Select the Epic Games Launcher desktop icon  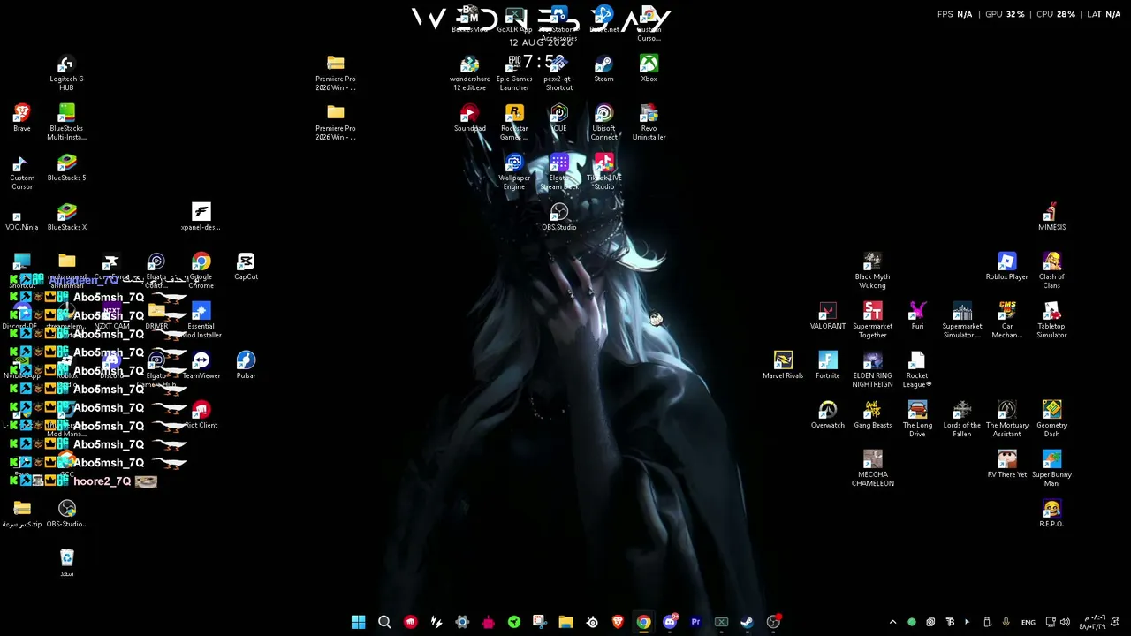pyautogui.click(x=514, y=73)
